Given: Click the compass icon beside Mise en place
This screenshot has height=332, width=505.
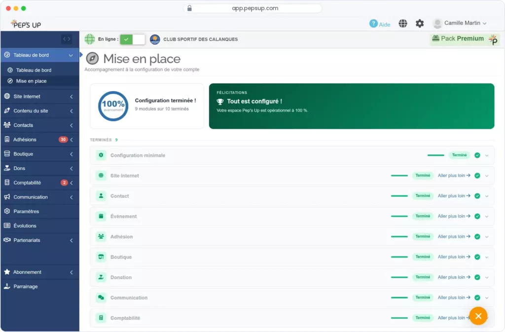Looking at the screenshot, I should (92, 59).
